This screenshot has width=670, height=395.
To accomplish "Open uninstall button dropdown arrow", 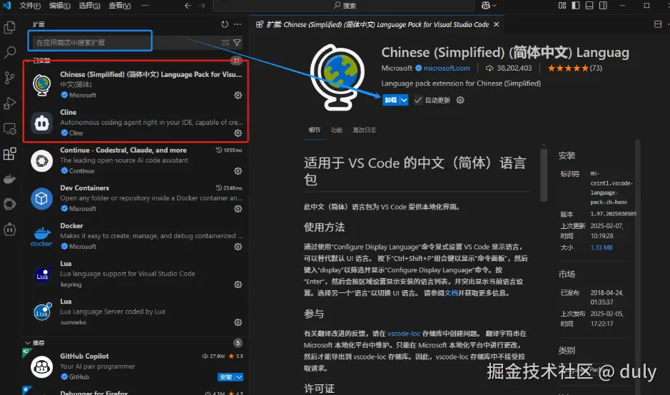I will click(x=404, y=100).
